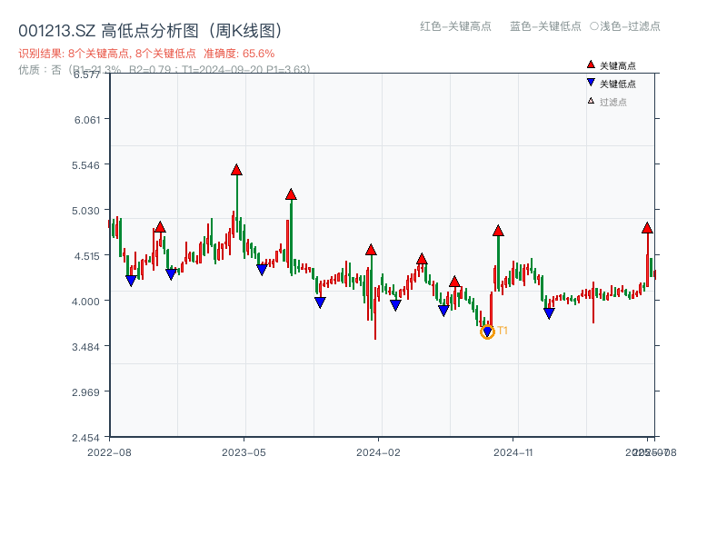Click the 关键低点 legend text
The image size is (727, 545).
[618, 84]
